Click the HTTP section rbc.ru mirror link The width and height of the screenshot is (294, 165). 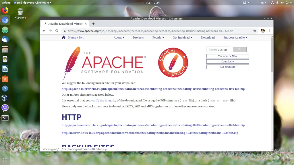point(153,125)
